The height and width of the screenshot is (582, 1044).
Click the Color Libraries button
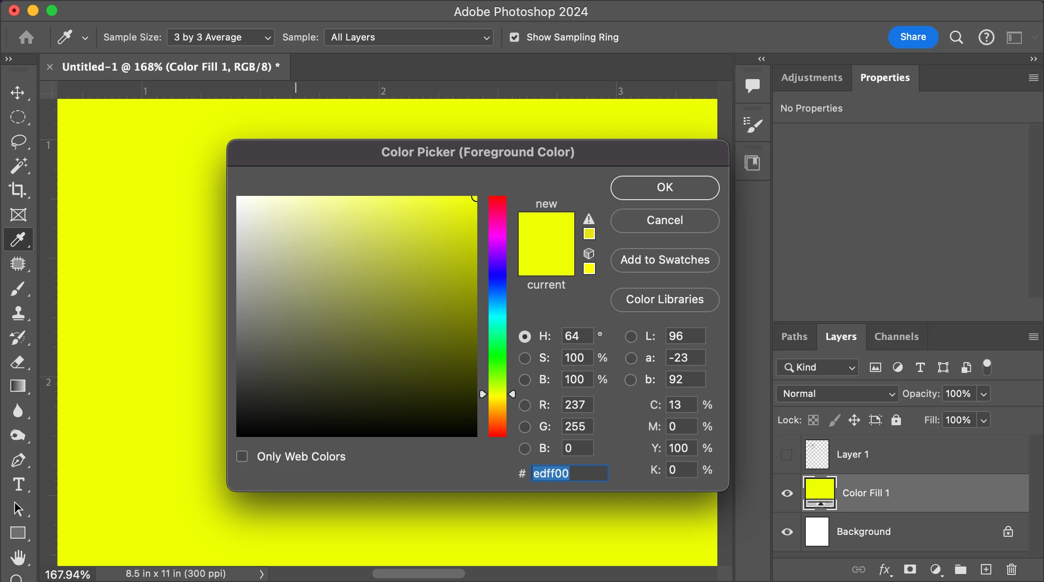(x=665, y=299)
